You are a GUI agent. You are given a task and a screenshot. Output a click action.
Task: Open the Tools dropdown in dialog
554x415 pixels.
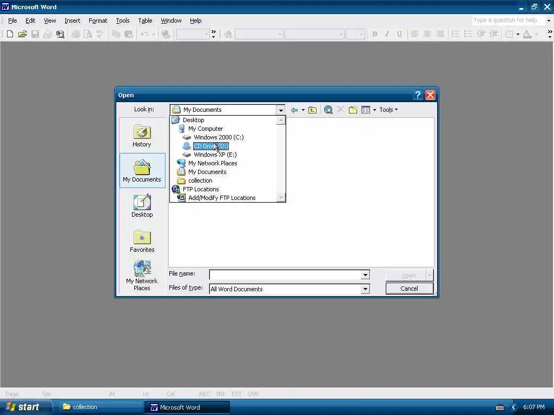[x=388, y=110]
